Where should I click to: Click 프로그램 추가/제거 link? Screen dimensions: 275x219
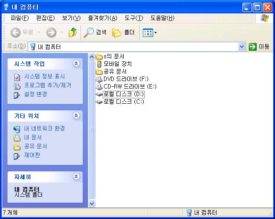(47, 85)
